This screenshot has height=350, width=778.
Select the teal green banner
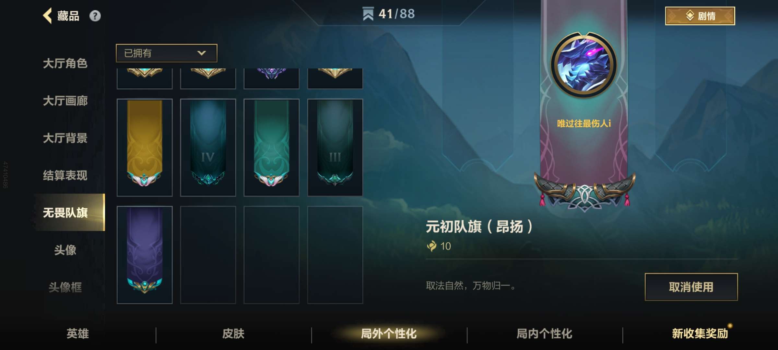pos(271,147)
